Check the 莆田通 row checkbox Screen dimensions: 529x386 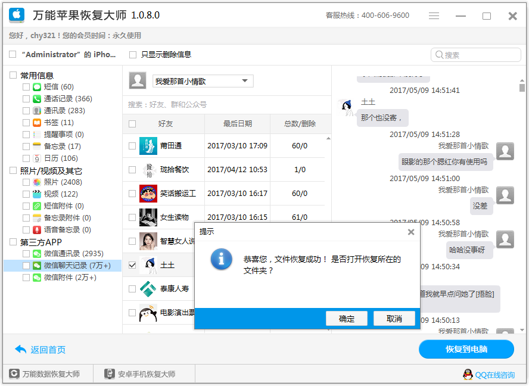pos(132,146)
